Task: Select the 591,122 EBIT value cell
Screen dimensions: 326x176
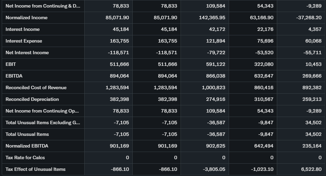Action: (x=215, y=64)
